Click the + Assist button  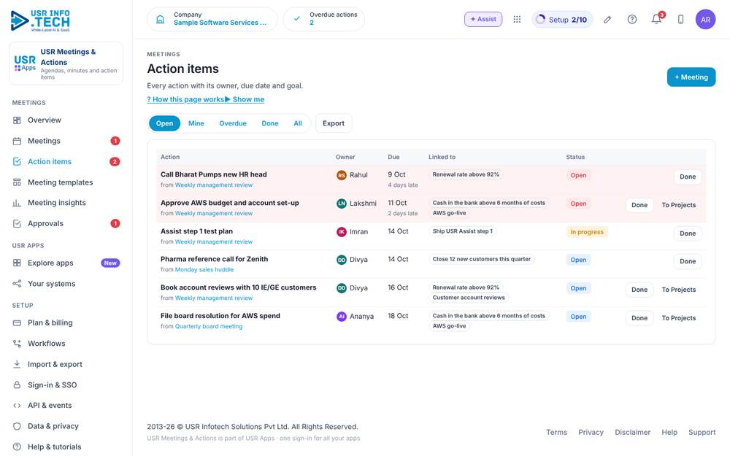coord(483,19)
